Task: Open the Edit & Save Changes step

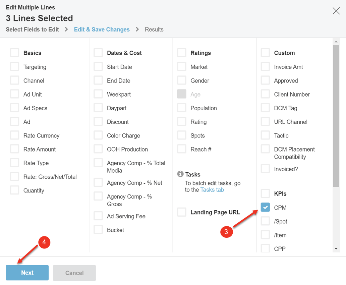Action: (102, 30)
